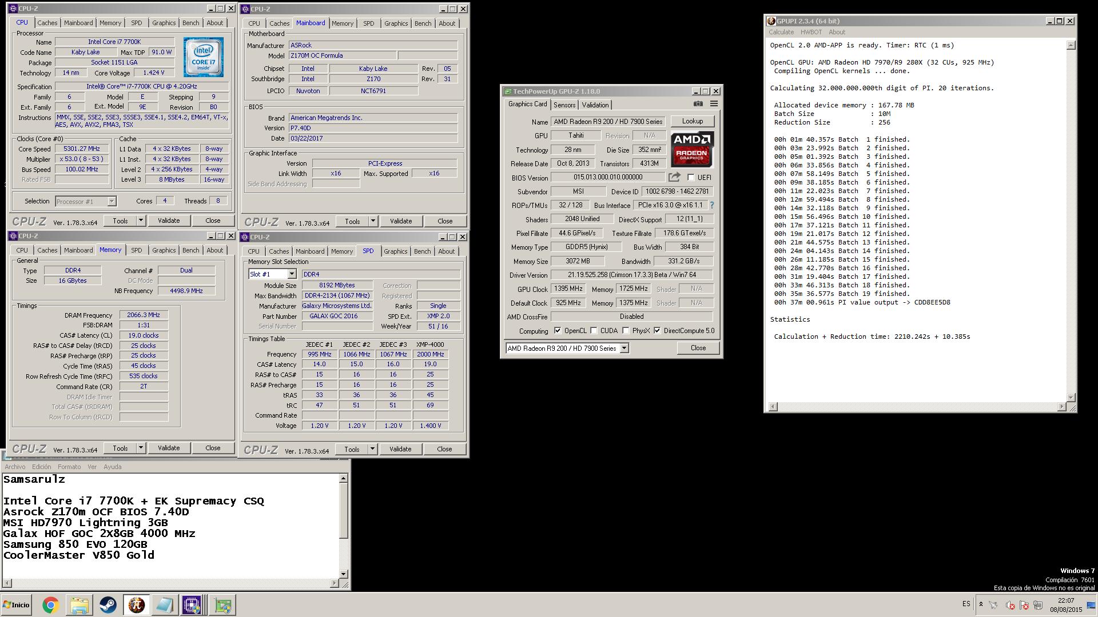Switch to the GPU-Z taskbar button
The height and width of the screenshot is (617, 1098).
222,605
